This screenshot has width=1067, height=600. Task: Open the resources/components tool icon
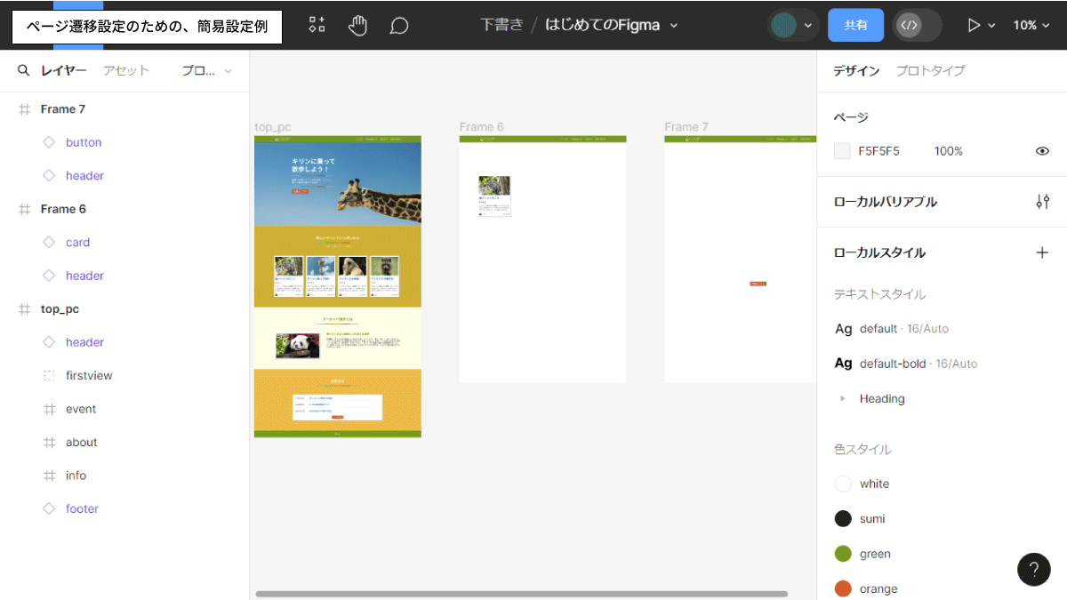(x=317, y=25)
